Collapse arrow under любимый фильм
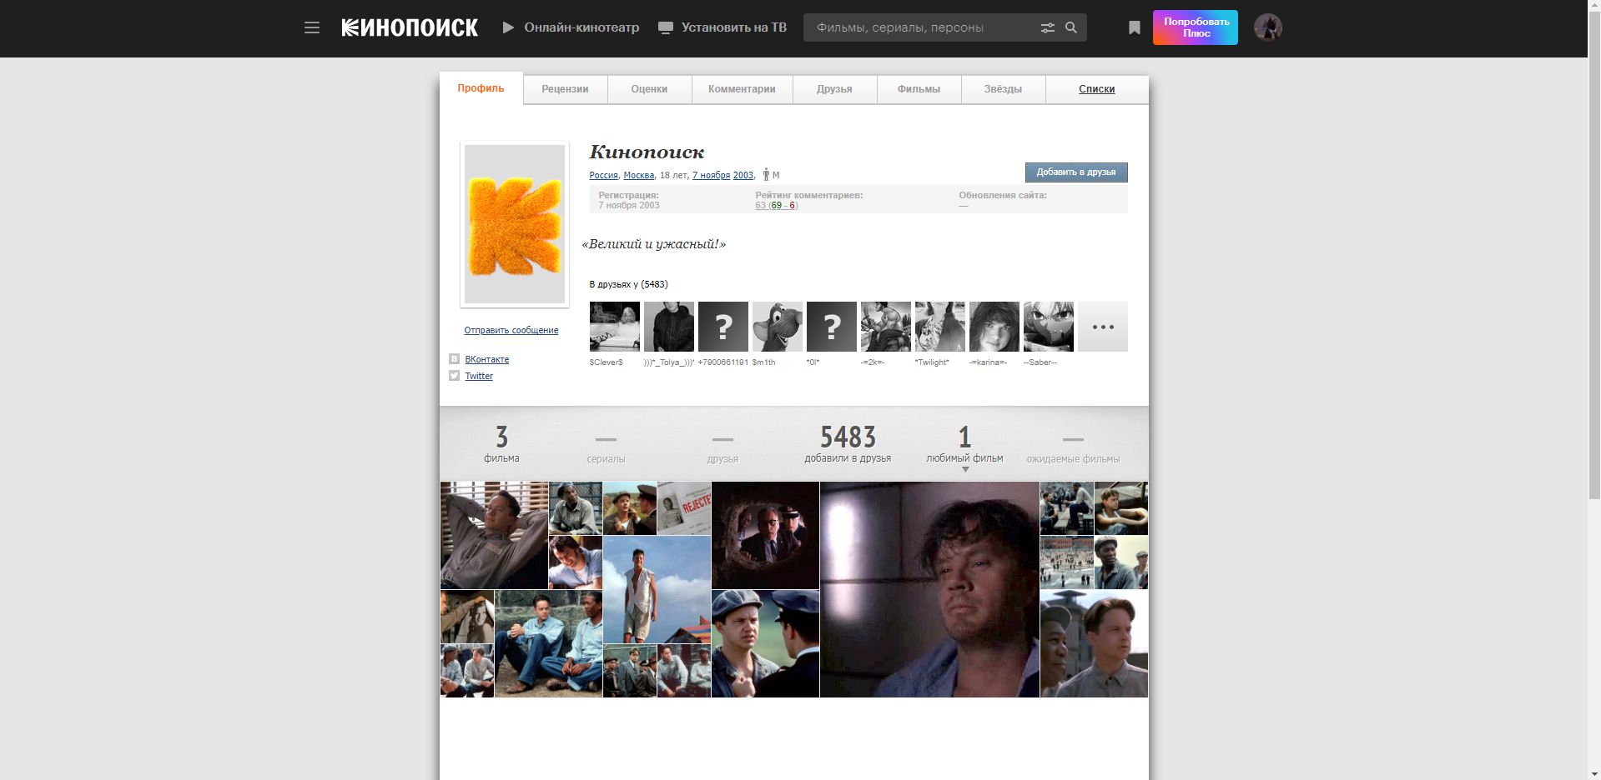The height and width of the screenshot is (780, 1601). click(965, 470)
